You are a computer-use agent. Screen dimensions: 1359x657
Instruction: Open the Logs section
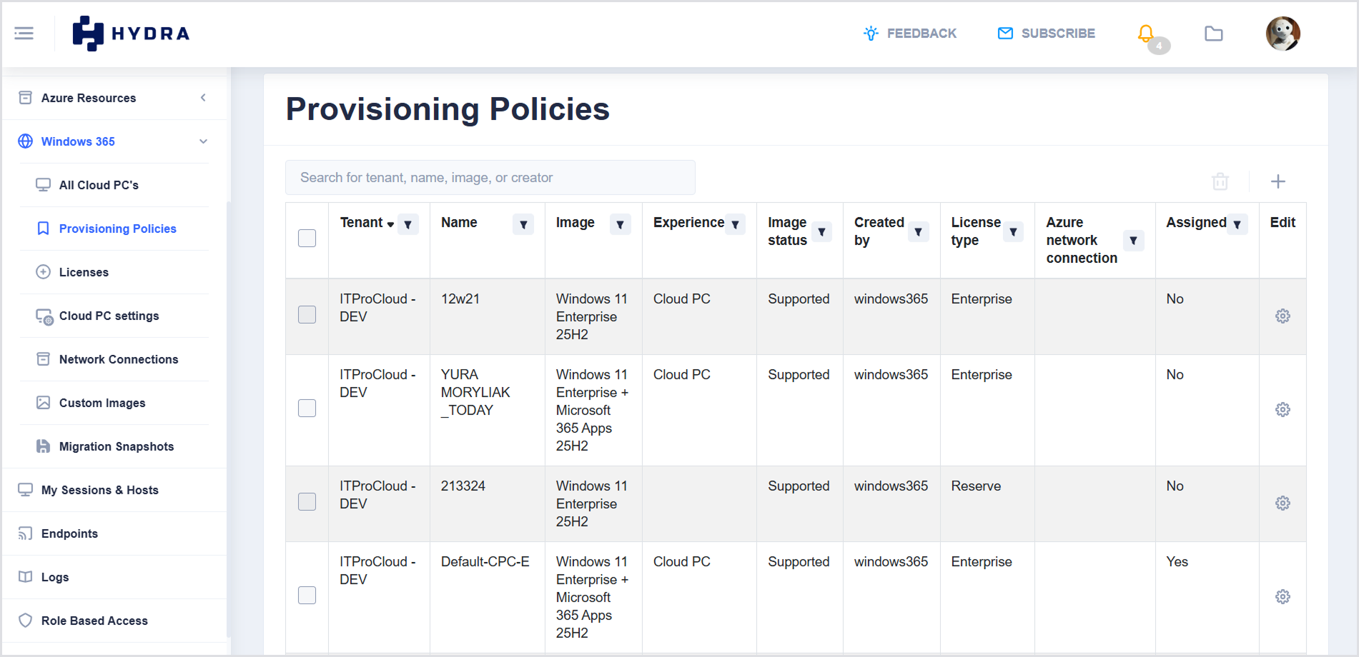coord(114,577)
